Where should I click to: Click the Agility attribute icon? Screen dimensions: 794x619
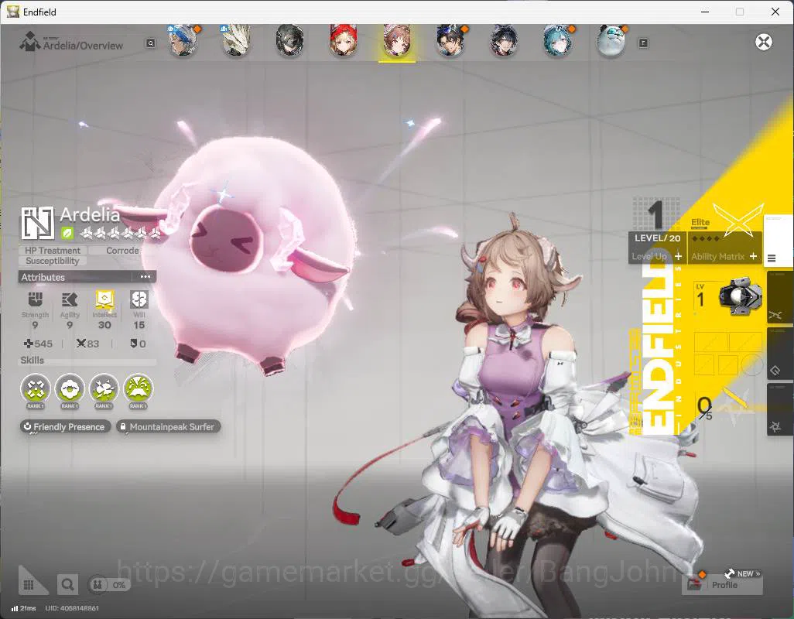[x=70, y=299]
